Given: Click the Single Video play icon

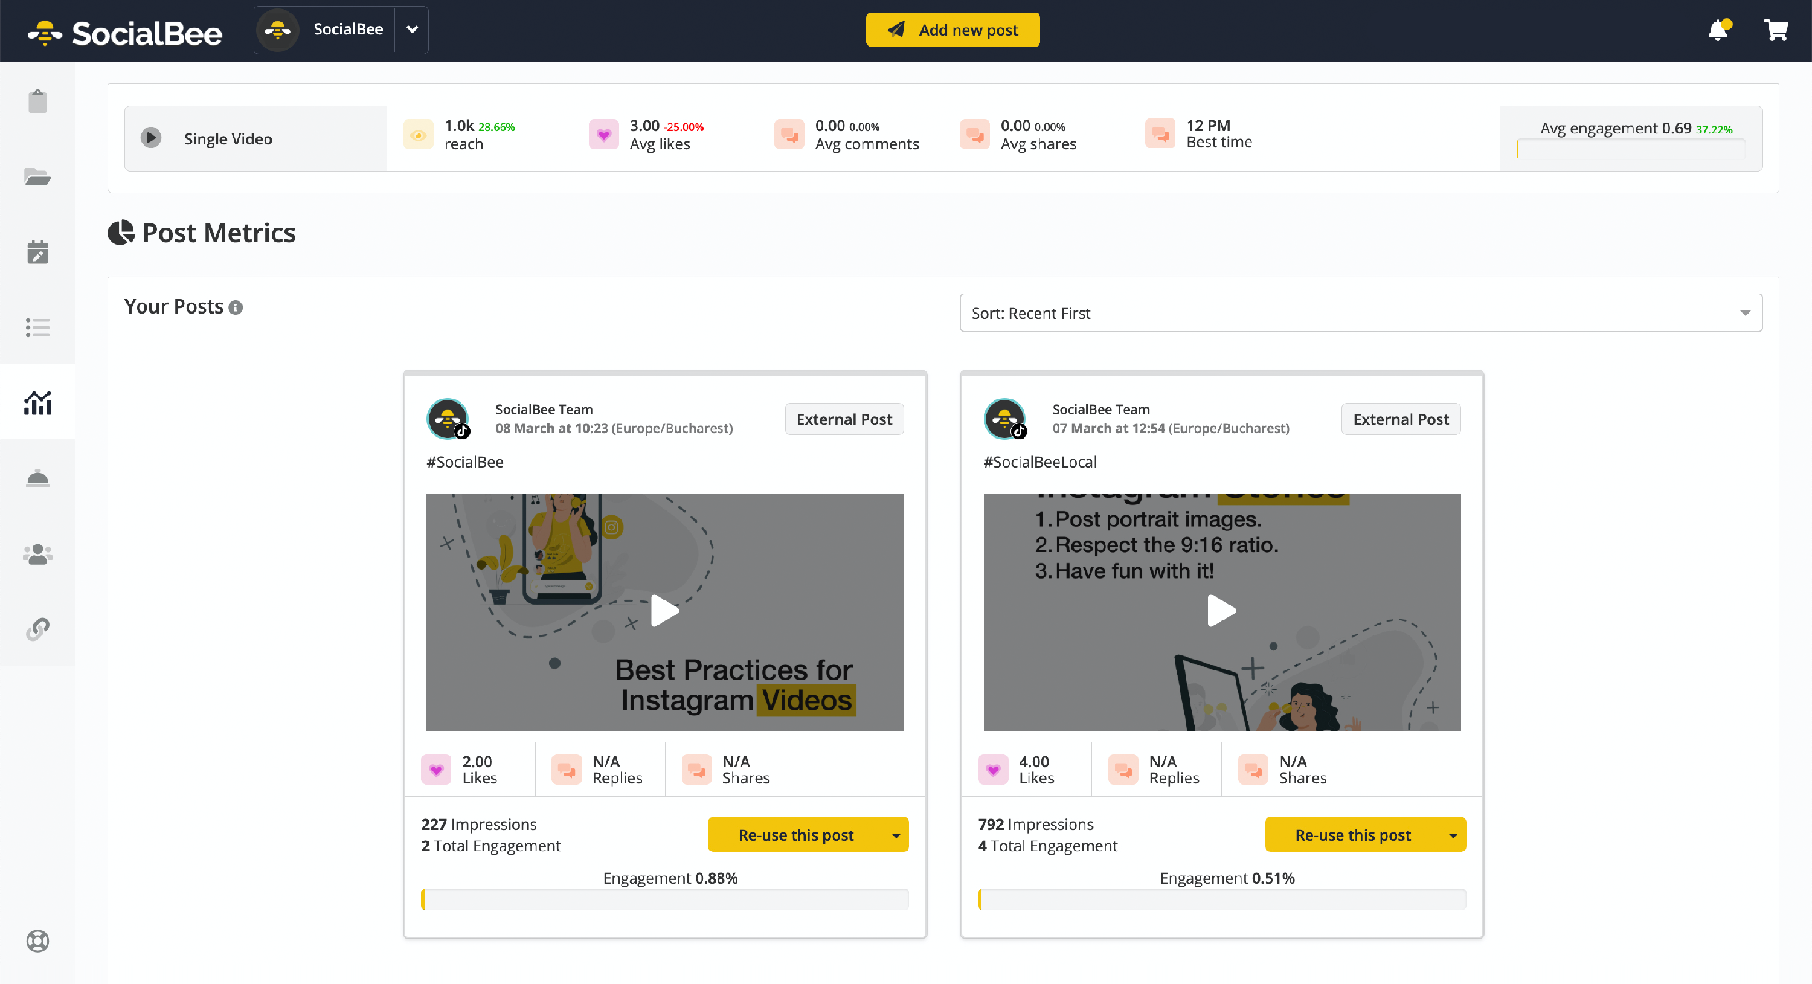Looking at the screenshot, I should click(150, 138).
